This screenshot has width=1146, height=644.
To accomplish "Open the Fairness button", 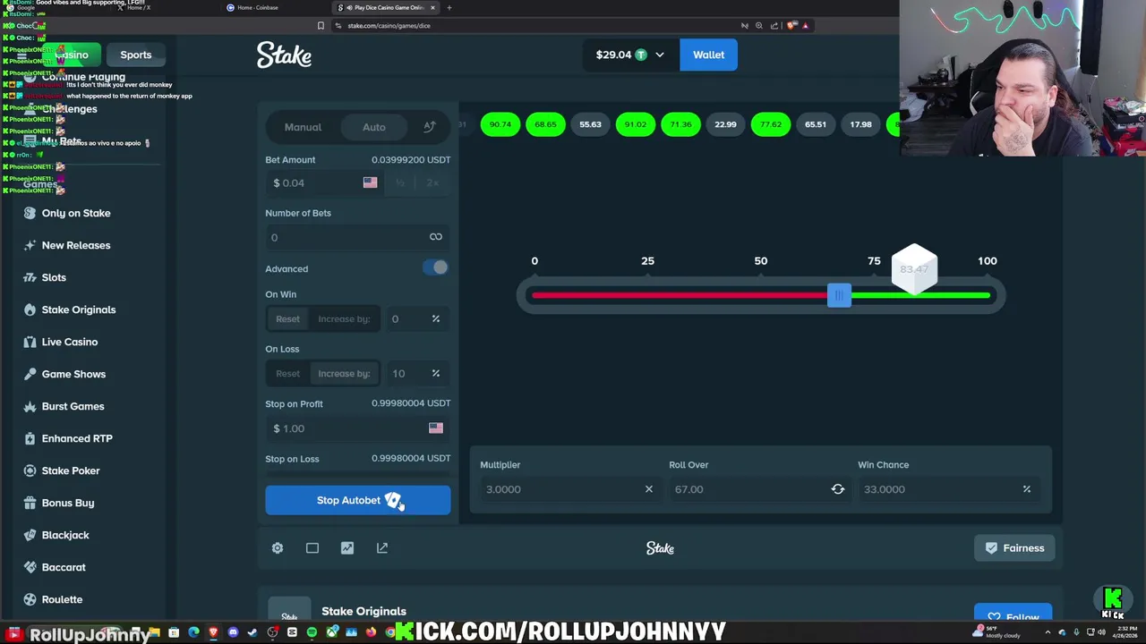I will click(x=1014, y=547).
